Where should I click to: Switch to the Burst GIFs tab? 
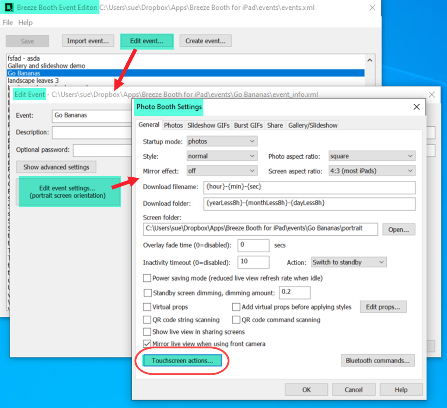click(248, 126)
